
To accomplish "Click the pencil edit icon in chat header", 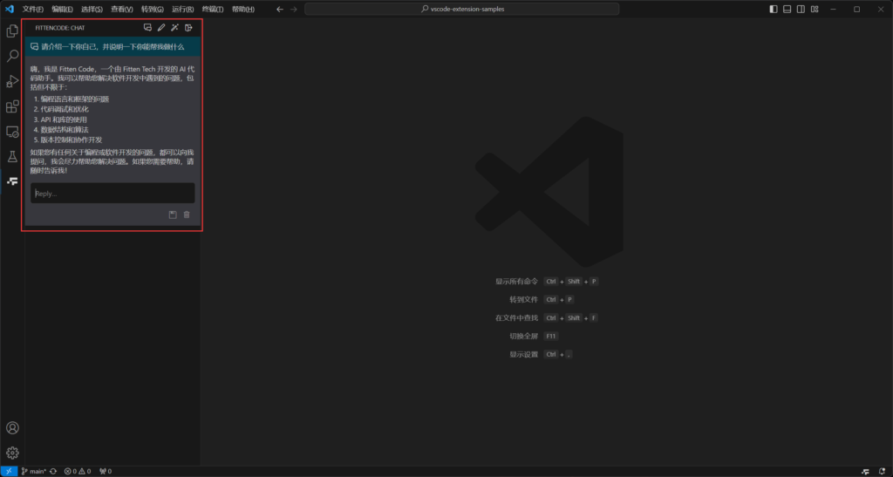I will pyautogui.click(x=161, y=28).
